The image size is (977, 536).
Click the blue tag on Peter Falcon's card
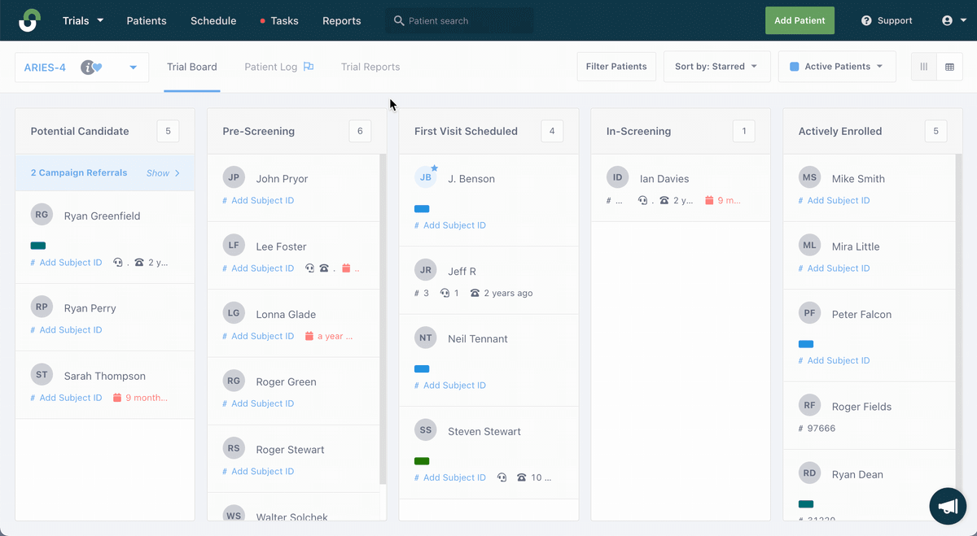pos(806,344)
